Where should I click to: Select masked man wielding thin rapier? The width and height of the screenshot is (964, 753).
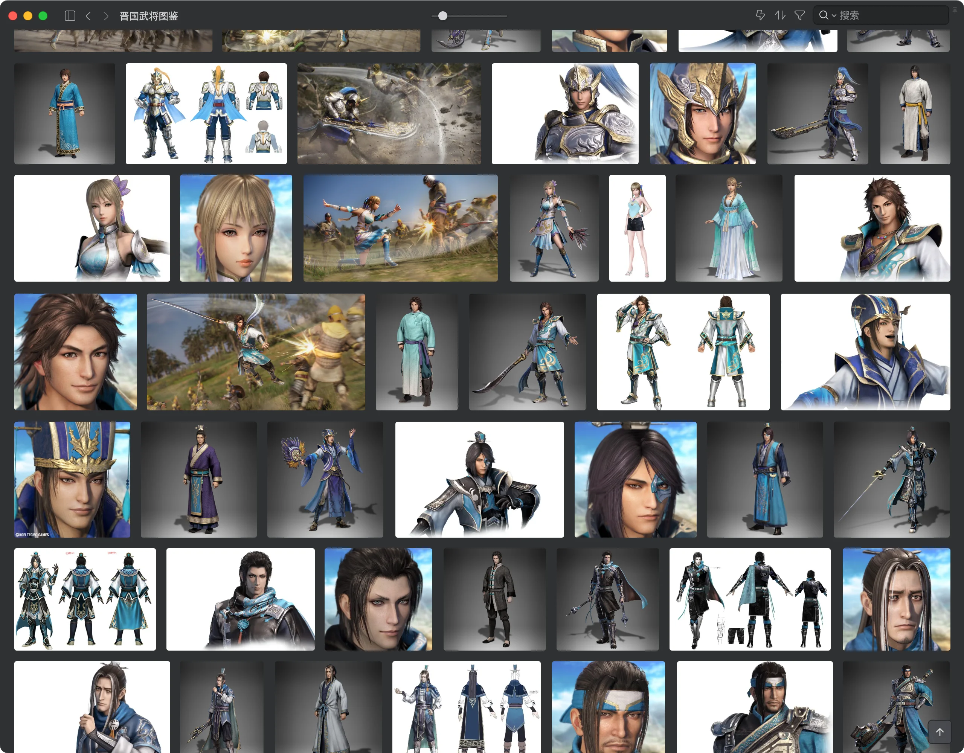(x=892, y=479)
